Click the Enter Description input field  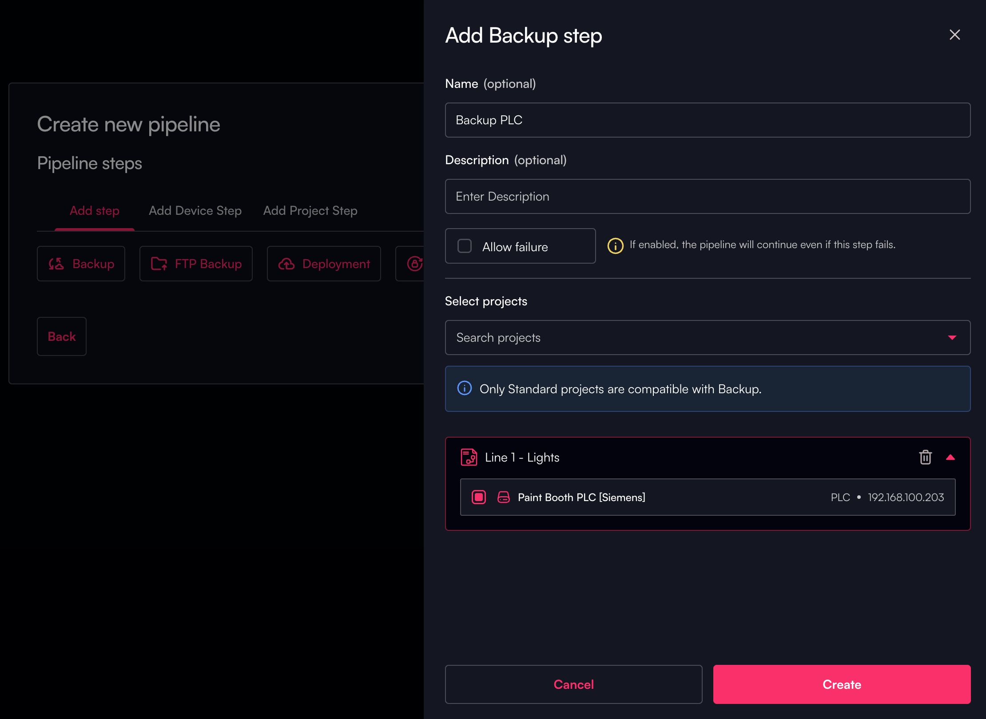tap(708, 196)
